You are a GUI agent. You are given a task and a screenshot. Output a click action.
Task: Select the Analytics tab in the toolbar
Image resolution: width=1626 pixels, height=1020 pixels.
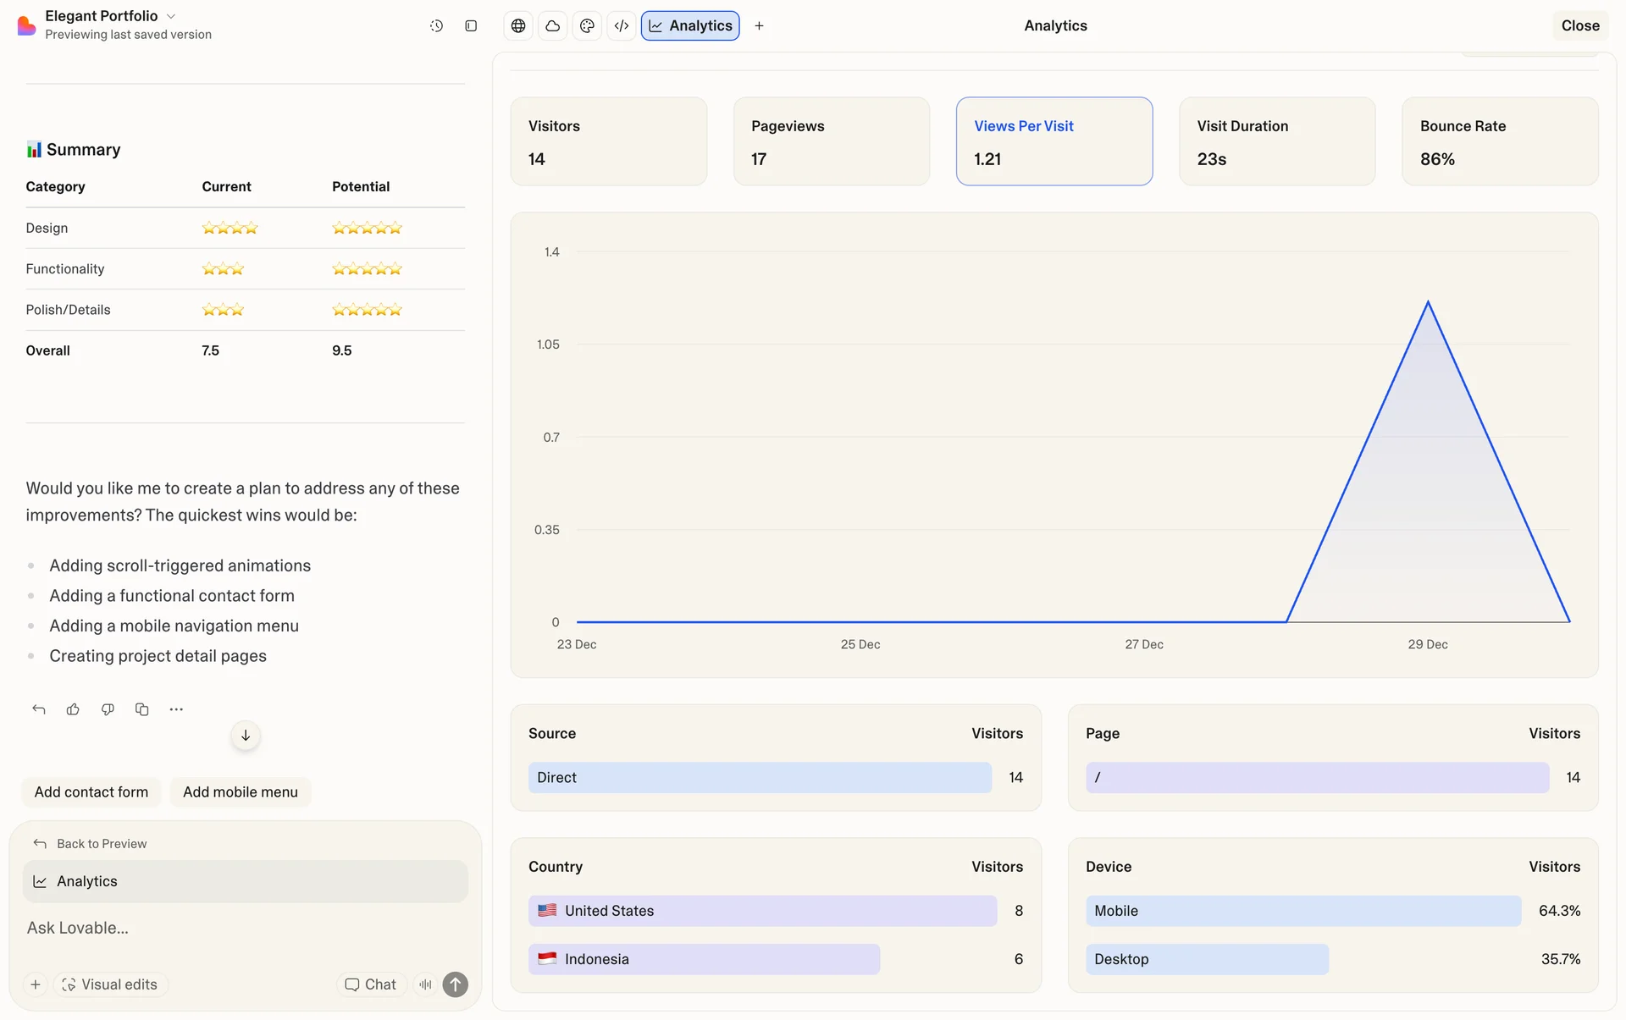[x=690, y=25]
